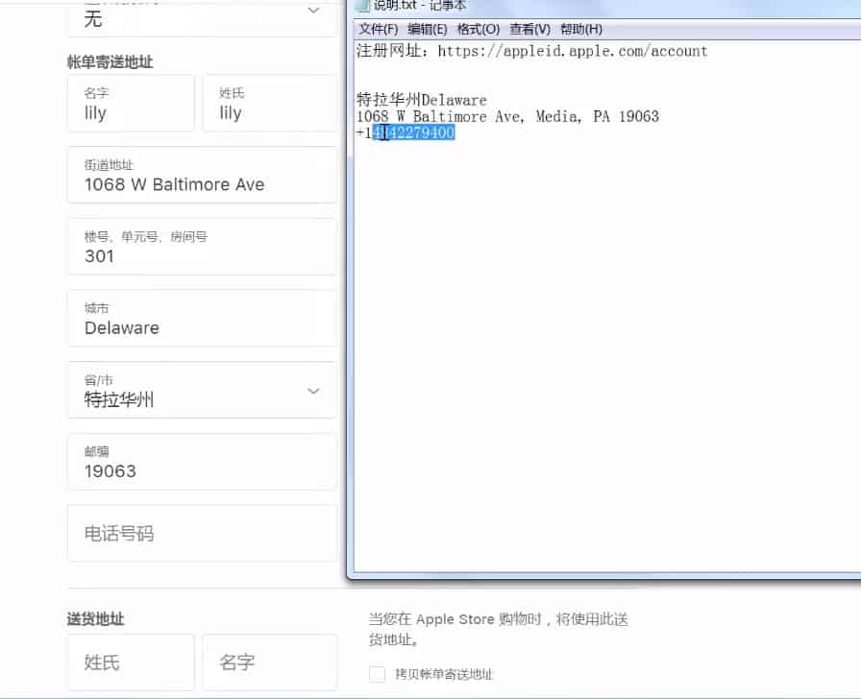Click the 省/市 dropdown arrow
The width and height of the screenshot is (861, 699).
click(313, 390)
